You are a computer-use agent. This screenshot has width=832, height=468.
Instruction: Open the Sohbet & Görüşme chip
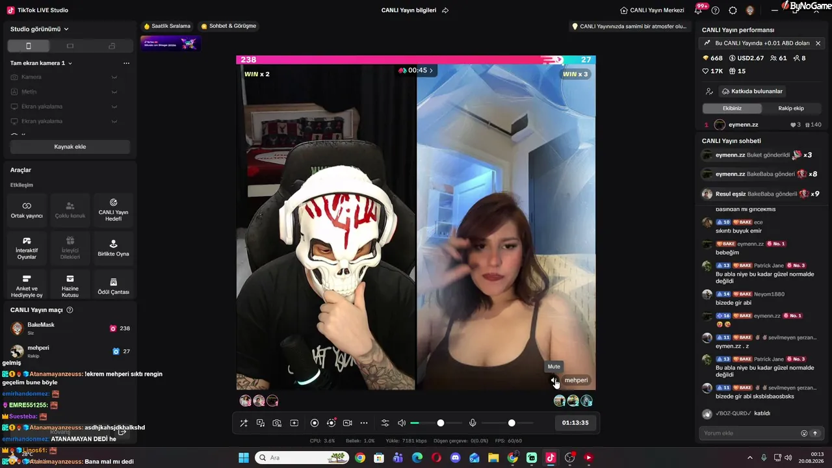(x=229, y=26)
